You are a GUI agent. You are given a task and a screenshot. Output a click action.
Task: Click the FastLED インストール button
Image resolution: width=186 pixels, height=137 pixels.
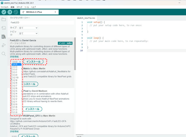(x=33, y=62)
